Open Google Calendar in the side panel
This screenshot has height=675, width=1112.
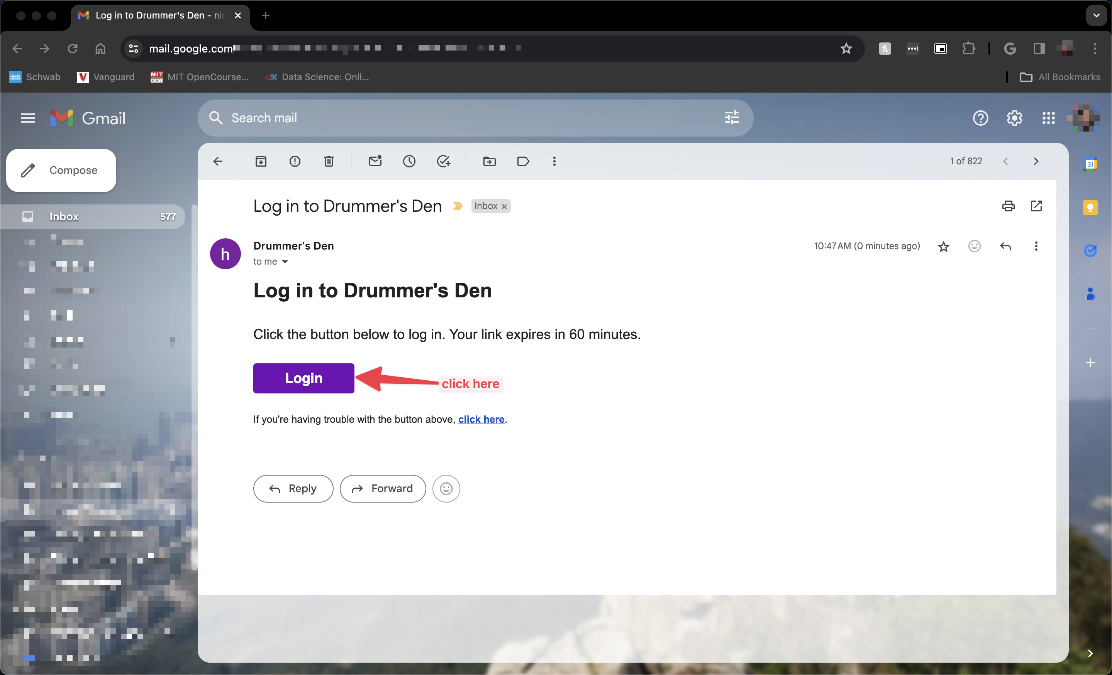pyautogui.click(x=1090, y=164)
